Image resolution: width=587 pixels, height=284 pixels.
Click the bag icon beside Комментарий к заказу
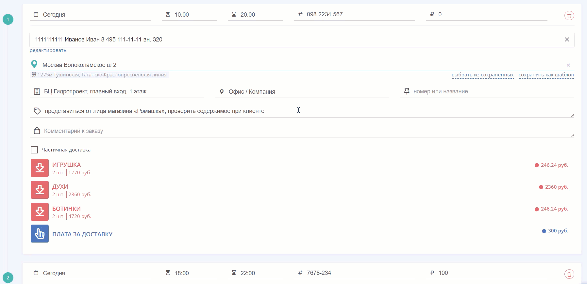pos(37,131)
